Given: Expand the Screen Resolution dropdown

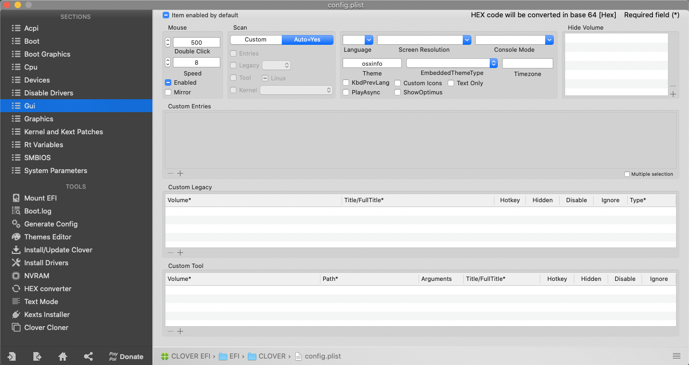Looking at the screenshot, I should coord(424,40).
